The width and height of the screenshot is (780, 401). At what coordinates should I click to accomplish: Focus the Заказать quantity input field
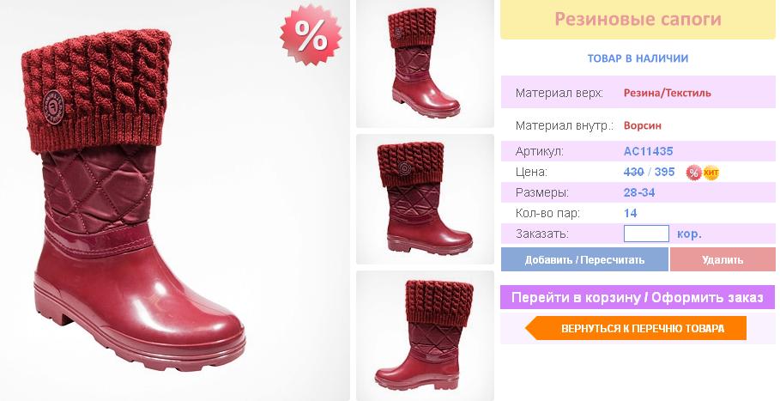coord(646,234)
